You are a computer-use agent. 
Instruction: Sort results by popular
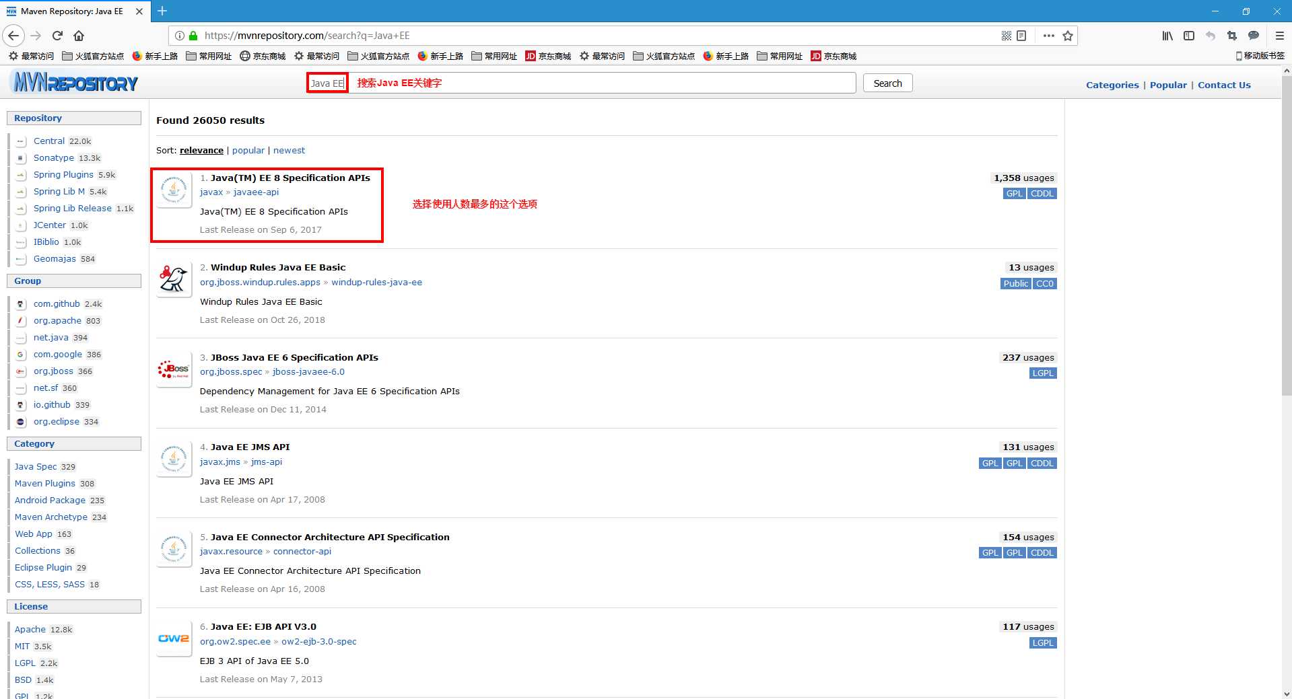coord(248,150)
